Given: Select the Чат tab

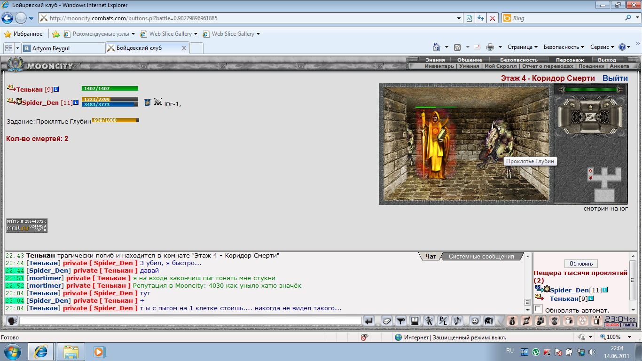Looking at the screenshot, I should (x=431, y=256).
